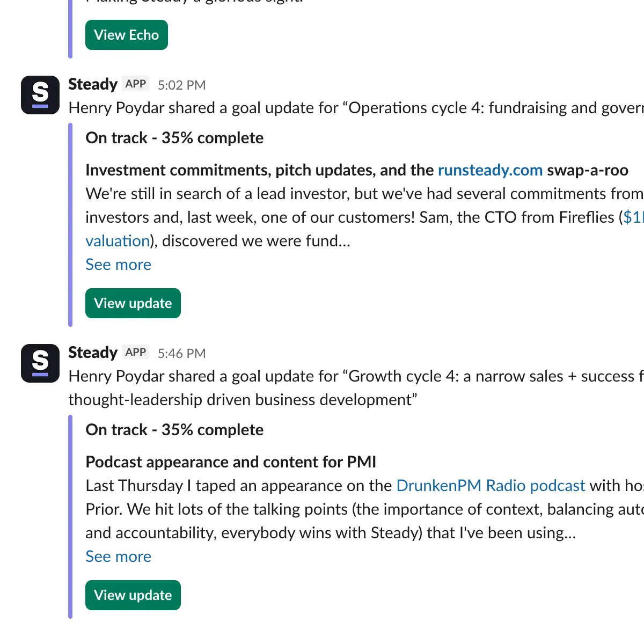The height and width of the screenshot is (644, 644).
Task: Click the APP badge beside Steady in first message
Action: (x=136, y=84)
